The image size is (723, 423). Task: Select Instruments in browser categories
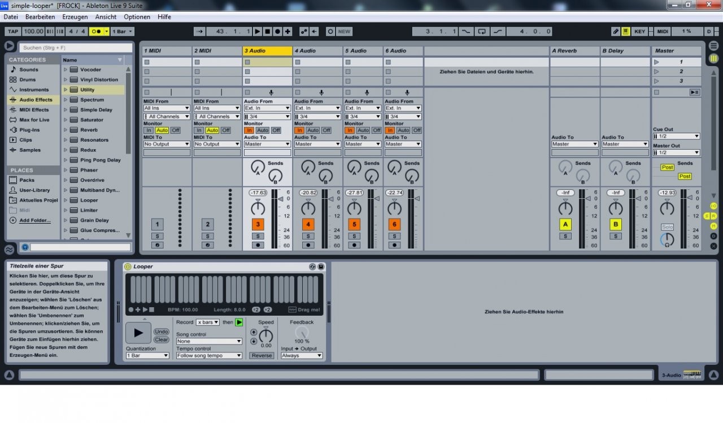(x=34, y=90)
